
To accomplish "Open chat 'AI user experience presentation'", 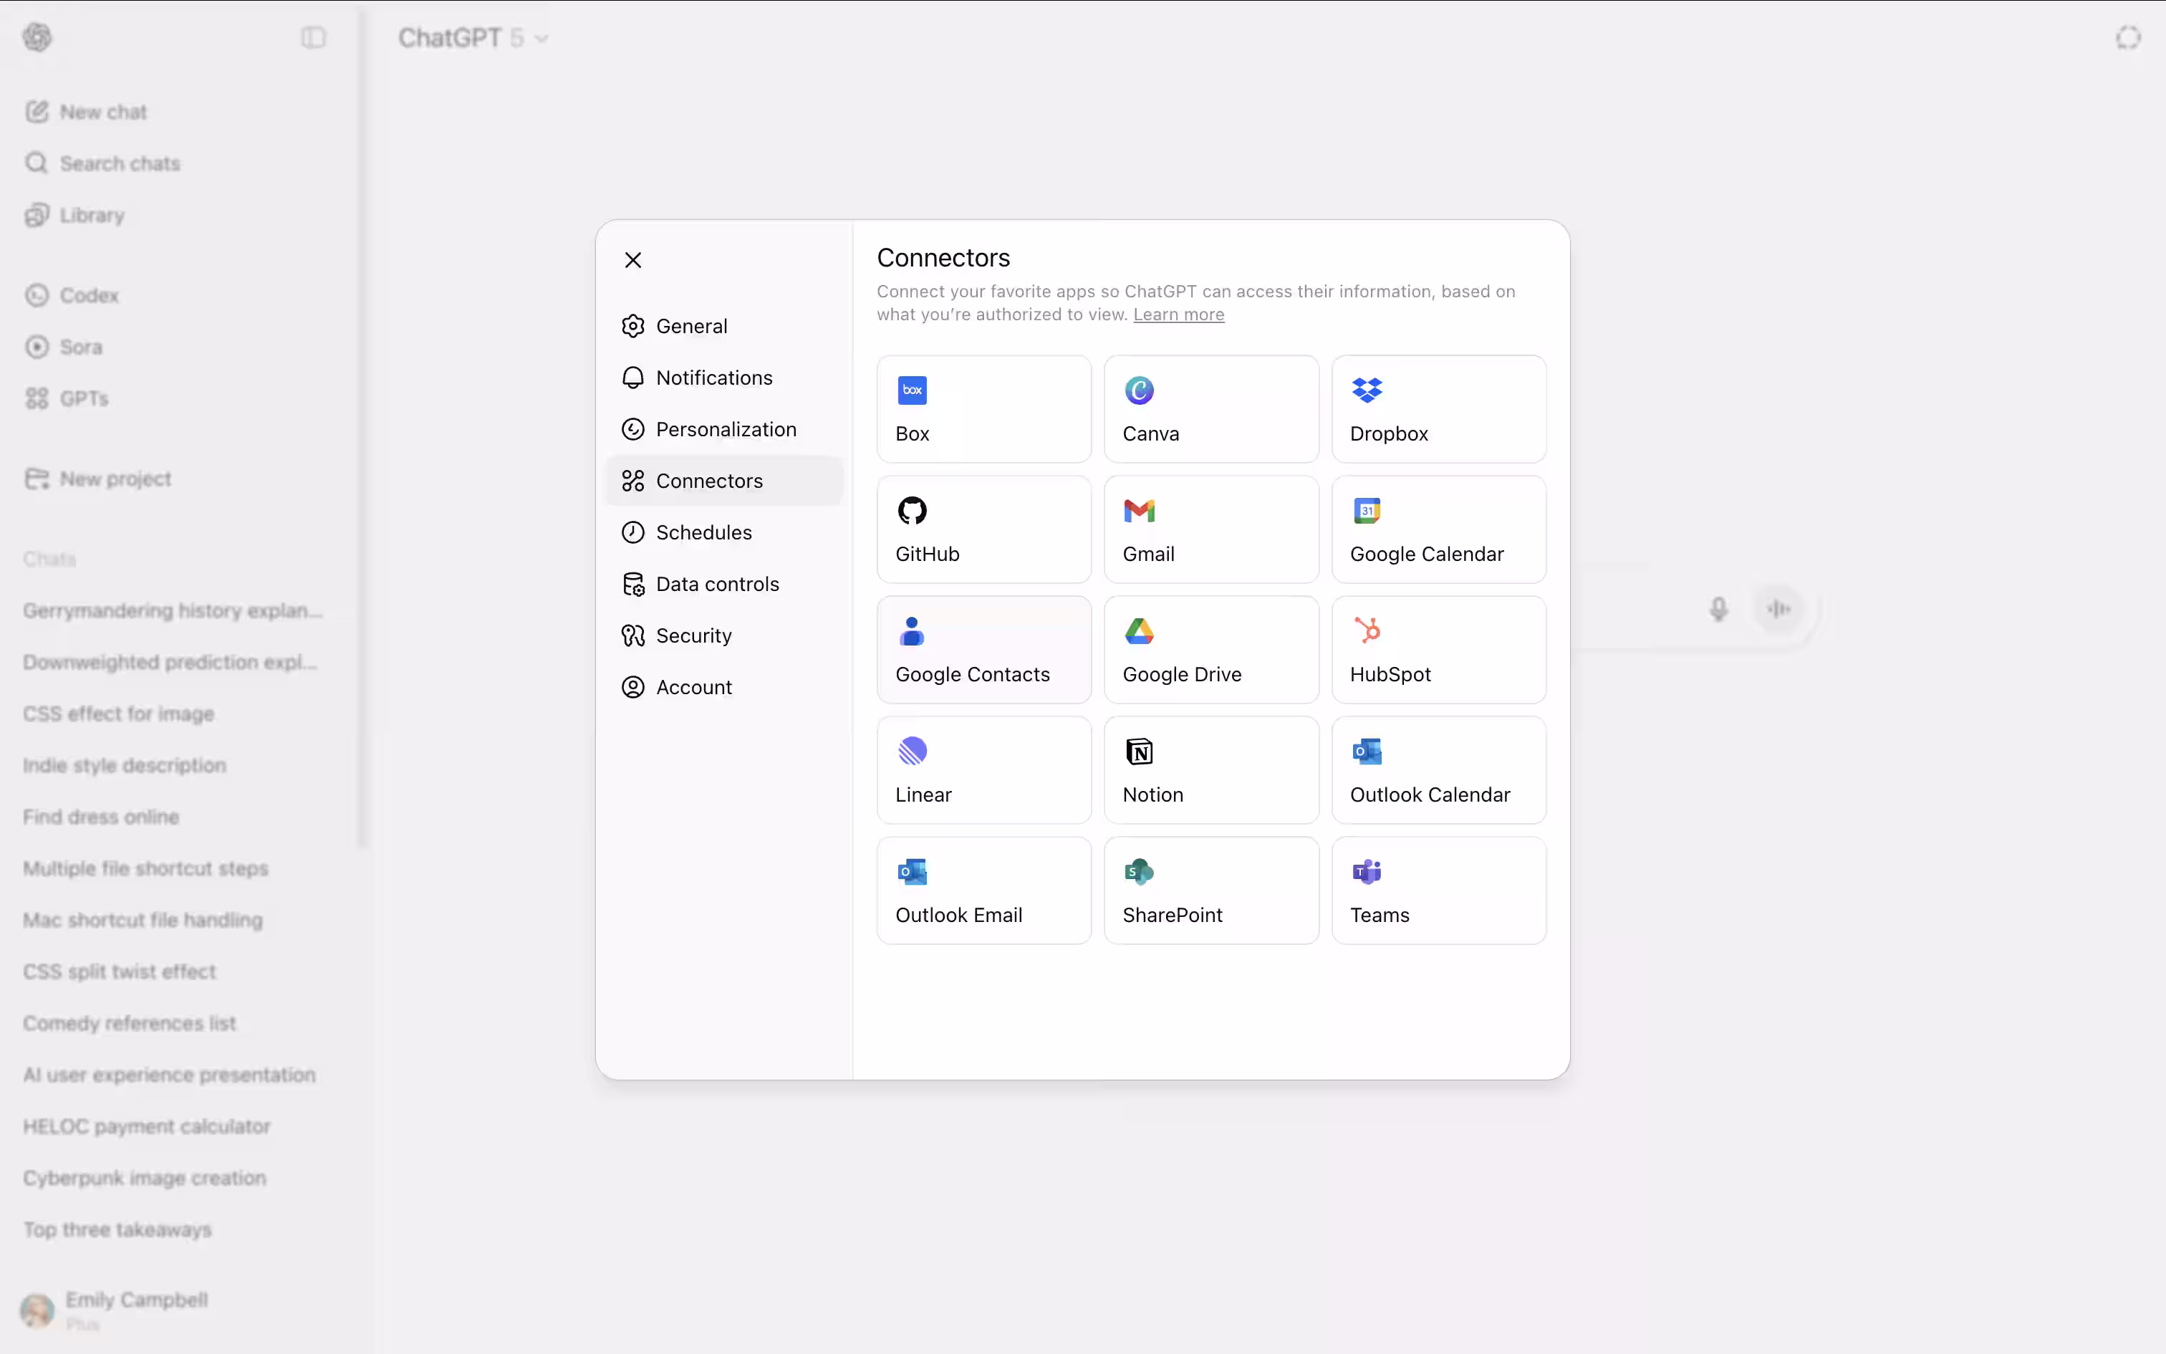I will (x=169, y=1075).
